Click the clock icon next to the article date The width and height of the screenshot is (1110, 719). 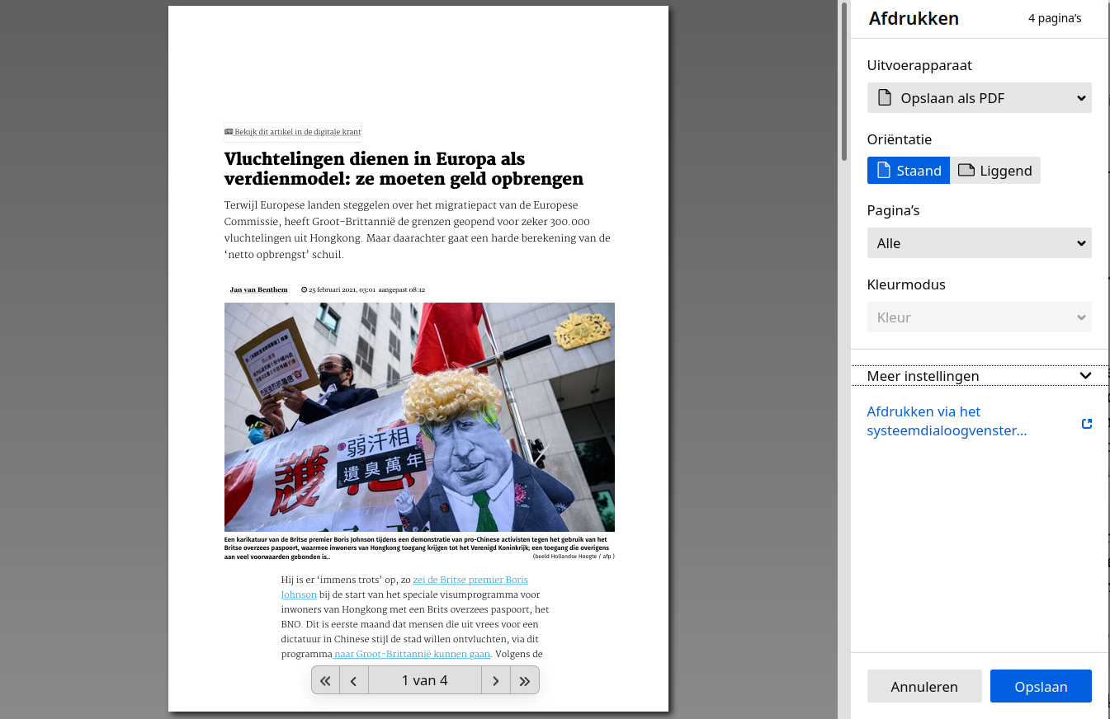[304, 290]
